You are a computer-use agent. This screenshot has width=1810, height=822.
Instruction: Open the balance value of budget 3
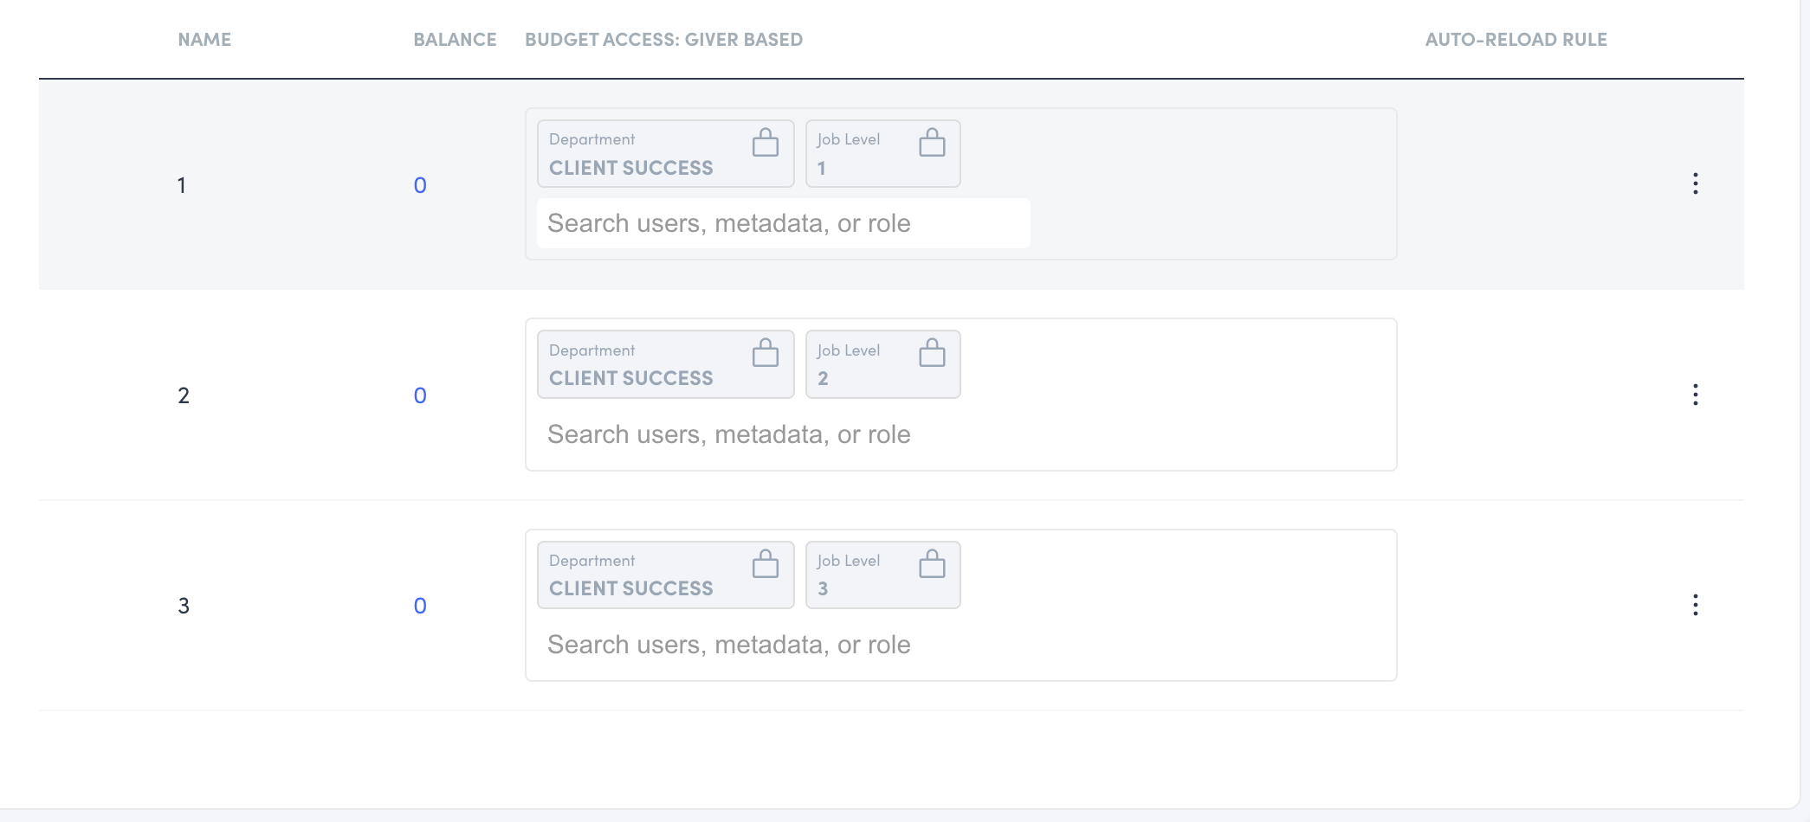click(x=420, y=606)
